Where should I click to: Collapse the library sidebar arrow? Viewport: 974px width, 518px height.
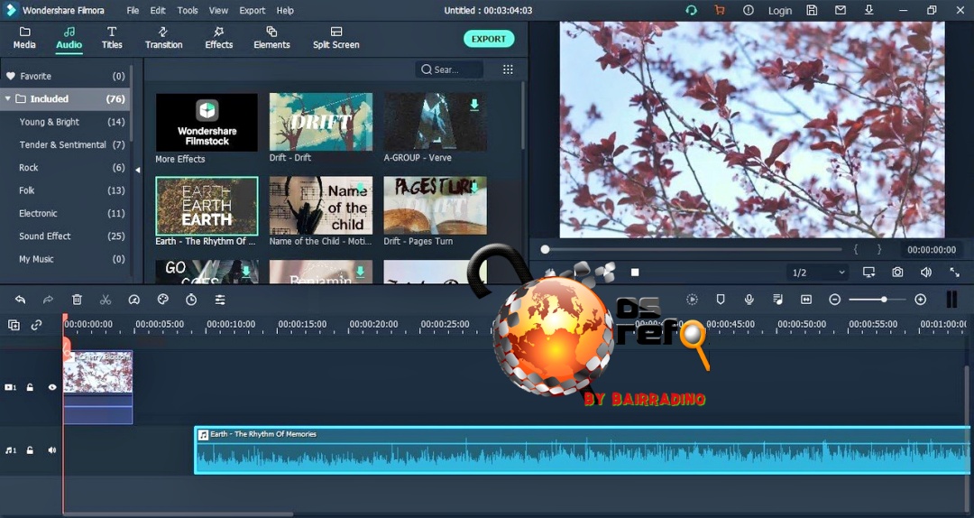(138, 170)
